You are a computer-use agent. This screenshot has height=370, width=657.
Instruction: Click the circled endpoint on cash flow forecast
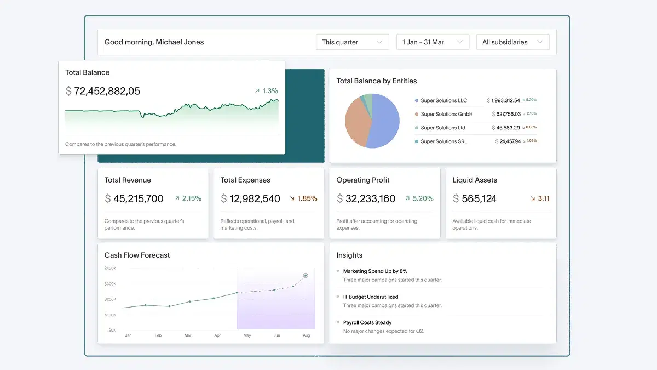pyautogui.click(x=306, y=276)
